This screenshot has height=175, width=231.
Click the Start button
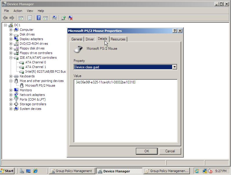7,171
